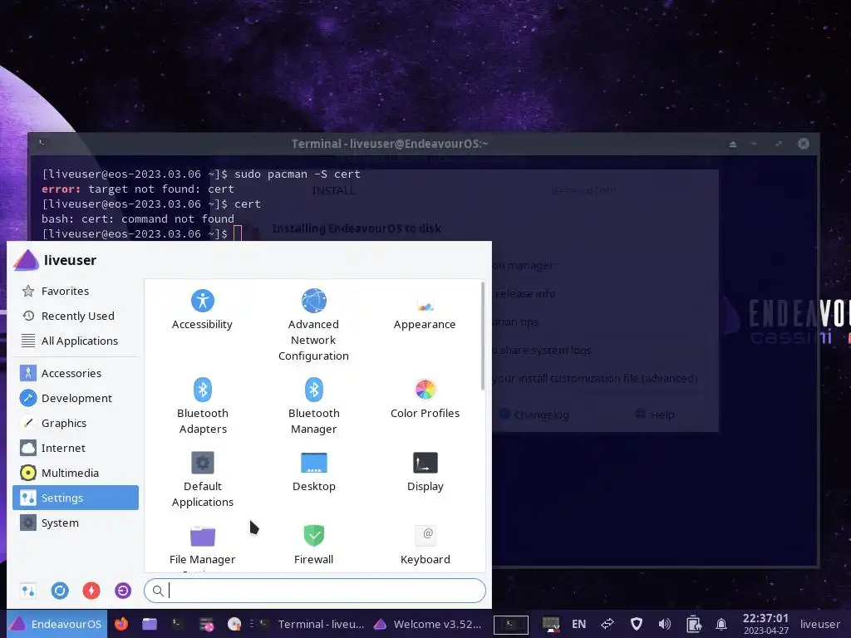The width and height of the screenshot is (851, 638).
Task: Click the workspace switcher thumbnail
Action: point(511,625)
